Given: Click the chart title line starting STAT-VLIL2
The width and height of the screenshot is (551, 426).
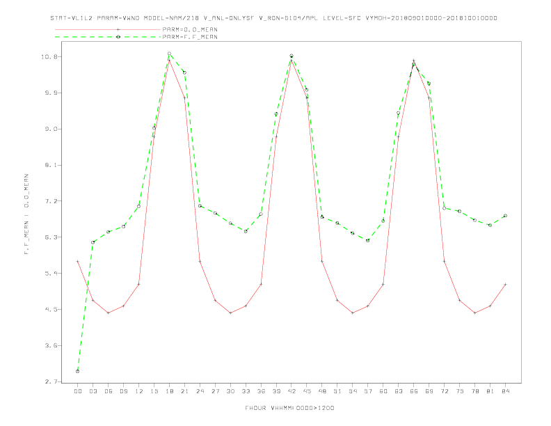Looking at the screenshot, I should tap(273, 18).
